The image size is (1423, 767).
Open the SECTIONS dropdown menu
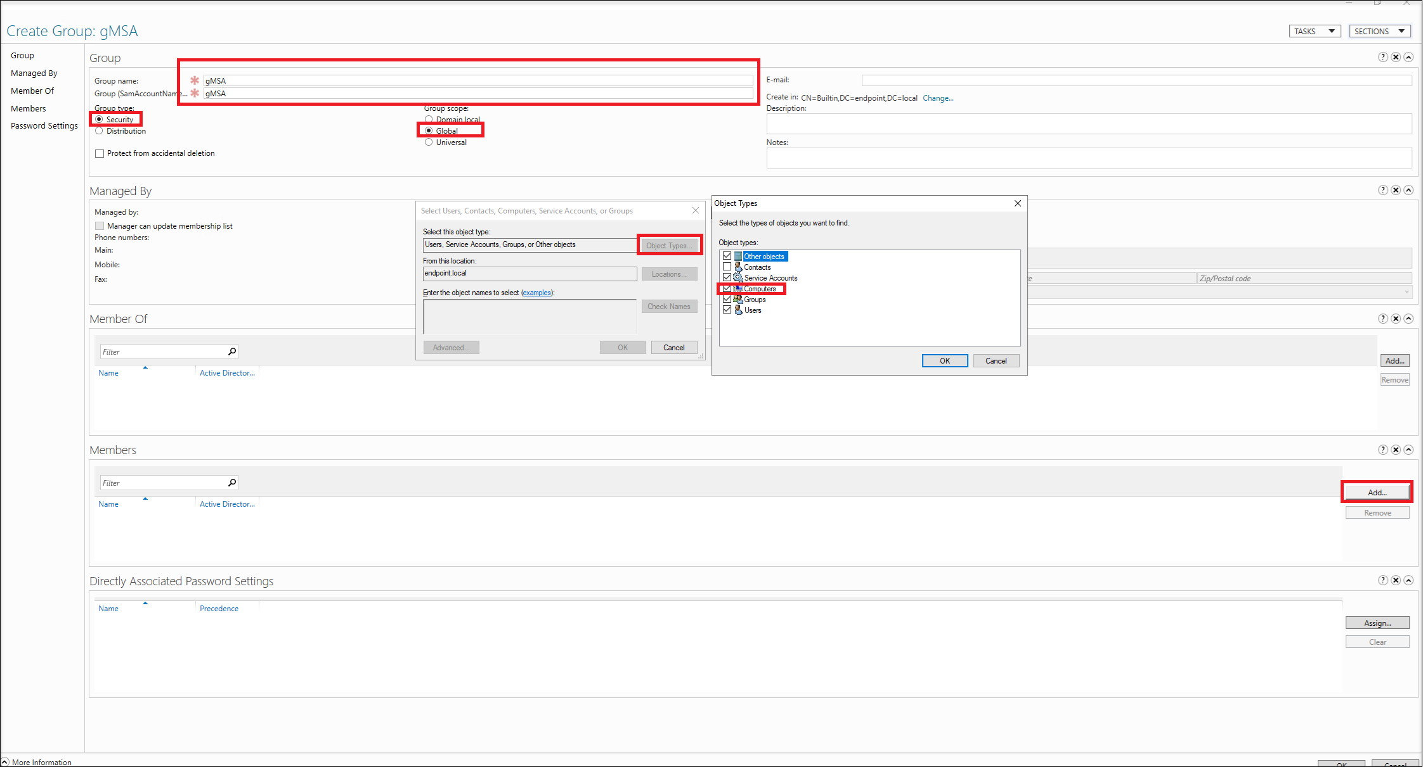tap(1379, 31)
